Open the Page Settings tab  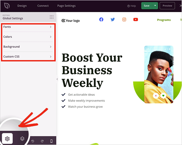coord(66,6)
